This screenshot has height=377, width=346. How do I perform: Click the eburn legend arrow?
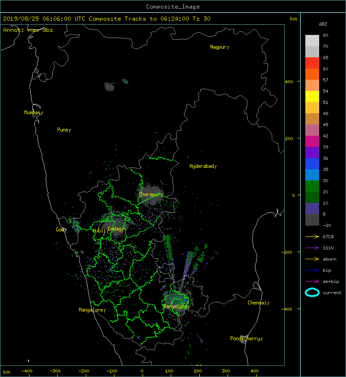pos(312,259)
